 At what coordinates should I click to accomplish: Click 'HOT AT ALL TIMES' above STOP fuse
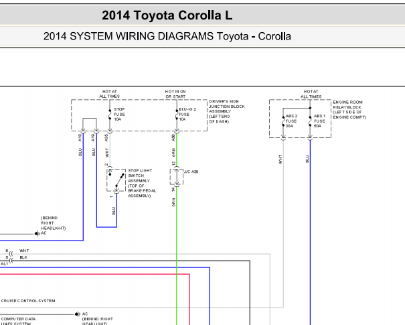pos(110,94)
